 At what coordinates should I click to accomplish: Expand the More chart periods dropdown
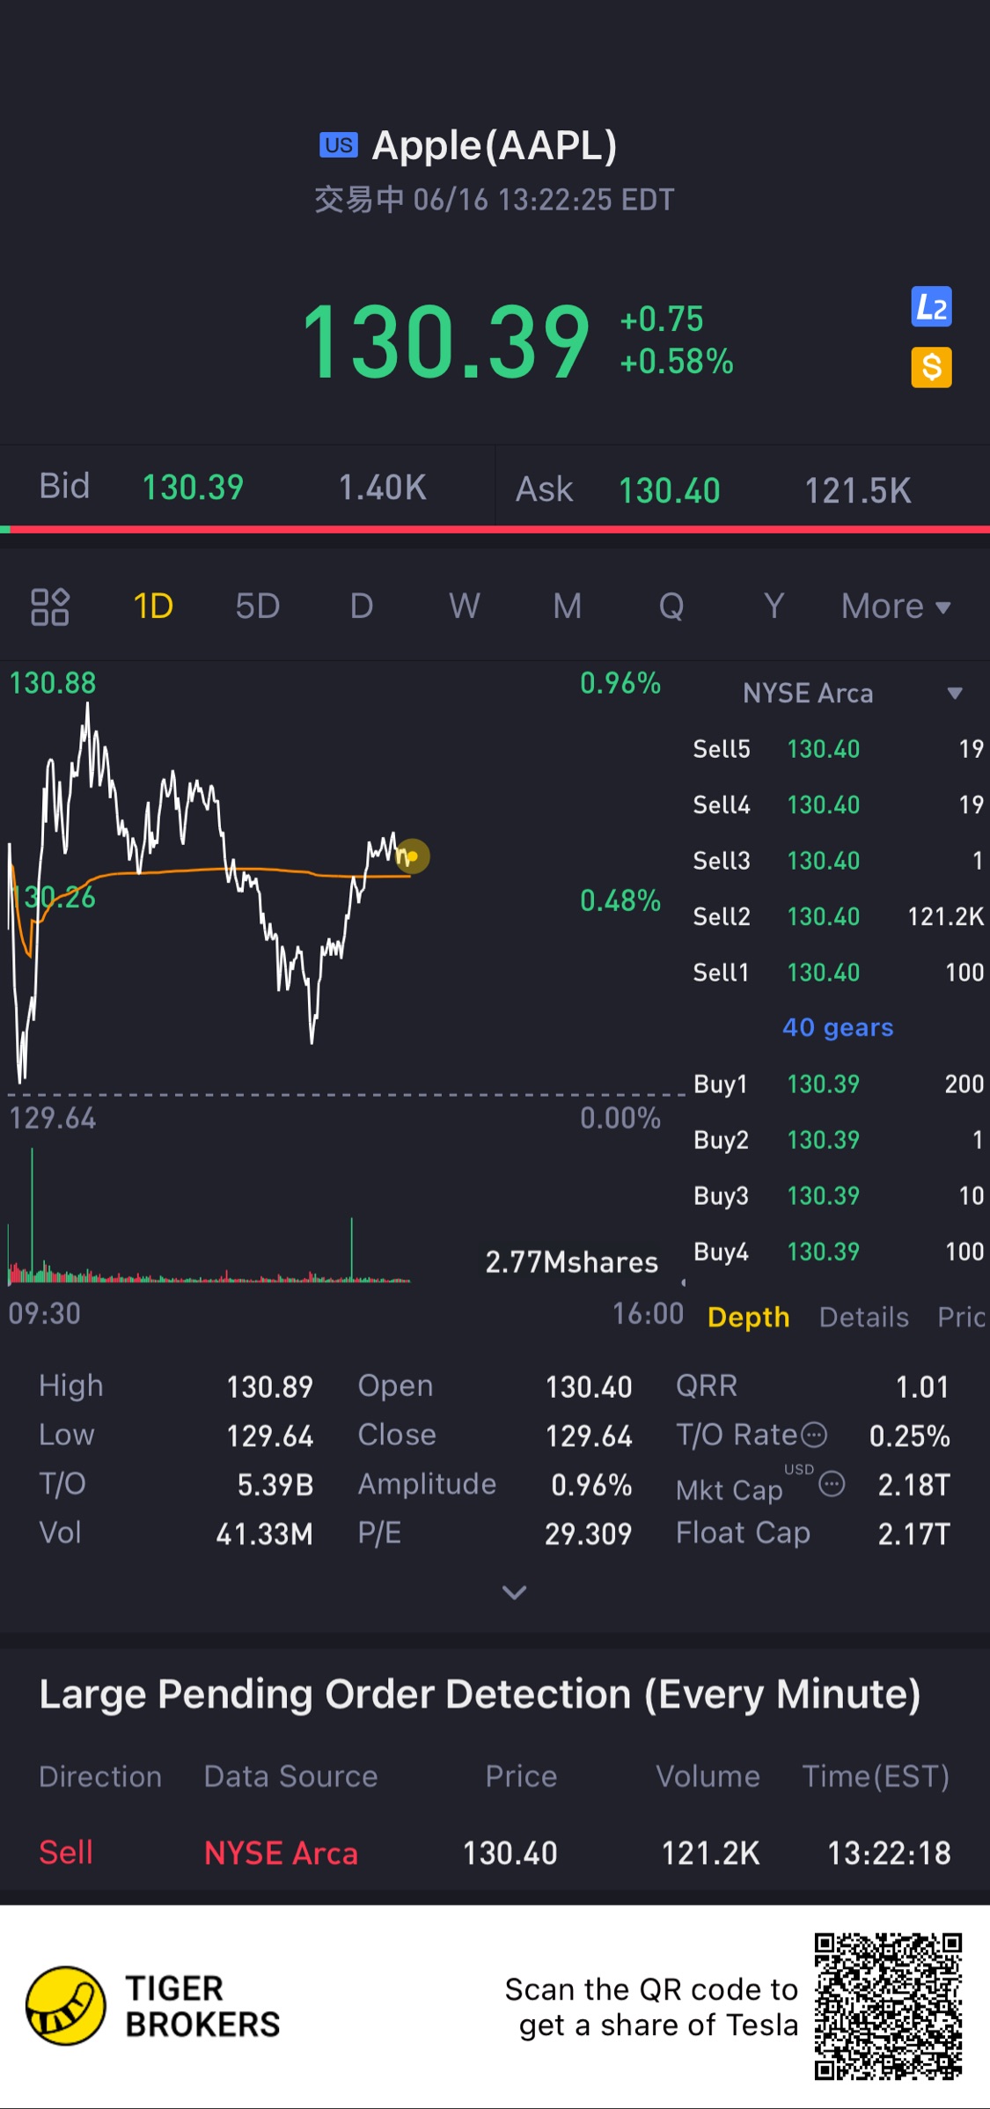896,606
